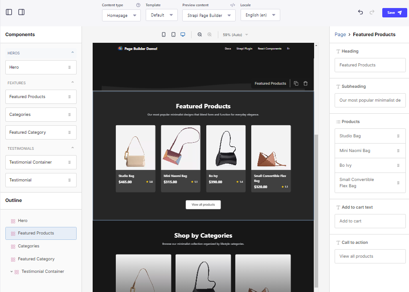This screenshot has height=292, width=409.
Task: Open the 59% zoom level dropdown
Action: pyautogui.click(x=235, y=35)
